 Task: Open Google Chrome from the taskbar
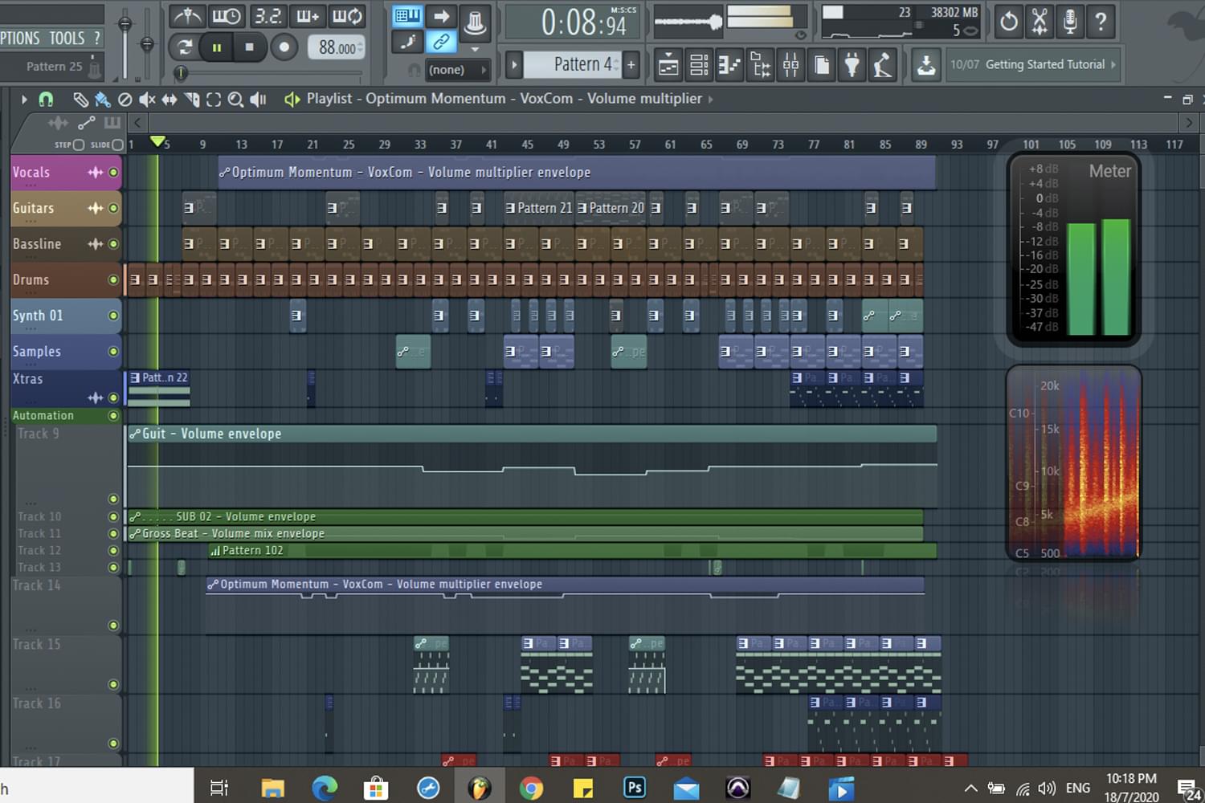click(530, 789)
